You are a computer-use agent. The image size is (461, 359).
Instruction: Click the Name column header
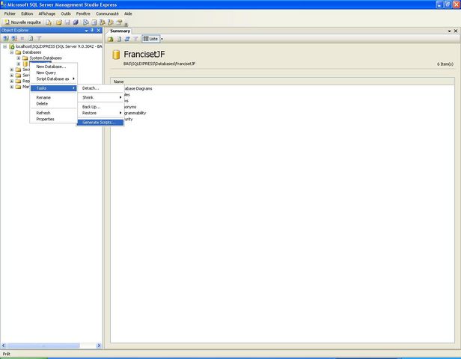click(118, 81)
